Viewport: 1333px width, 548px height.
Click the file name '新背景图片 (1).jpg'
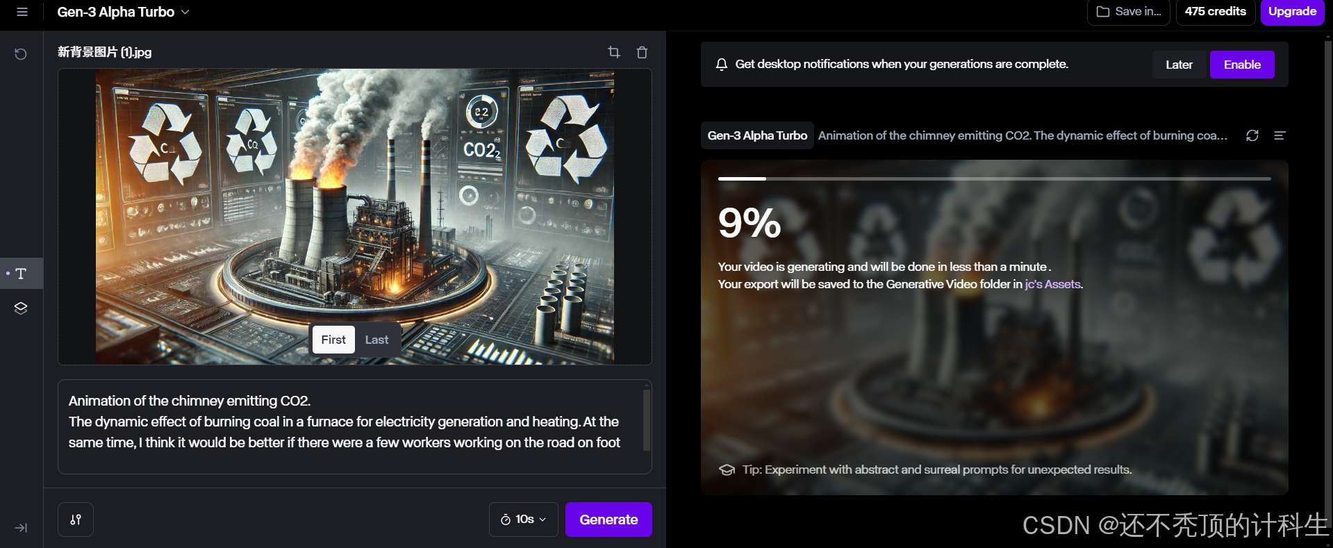click(104, 52)
